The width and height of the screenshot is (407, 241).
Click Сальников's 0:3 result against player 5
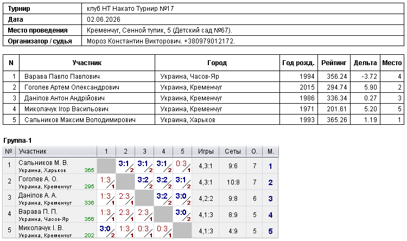tap(181, 163)
